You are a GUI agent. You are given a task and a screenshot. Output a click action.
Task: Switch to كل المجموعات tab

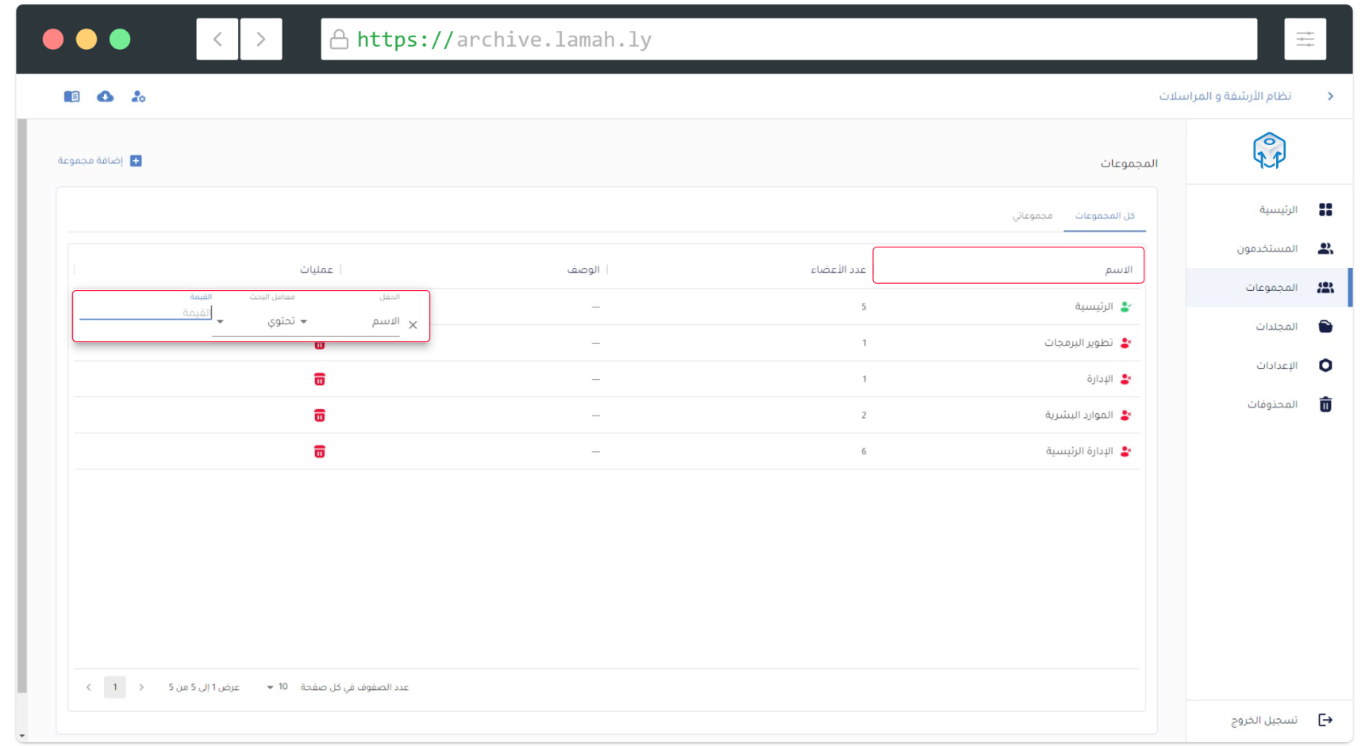tap(1105, 216)
